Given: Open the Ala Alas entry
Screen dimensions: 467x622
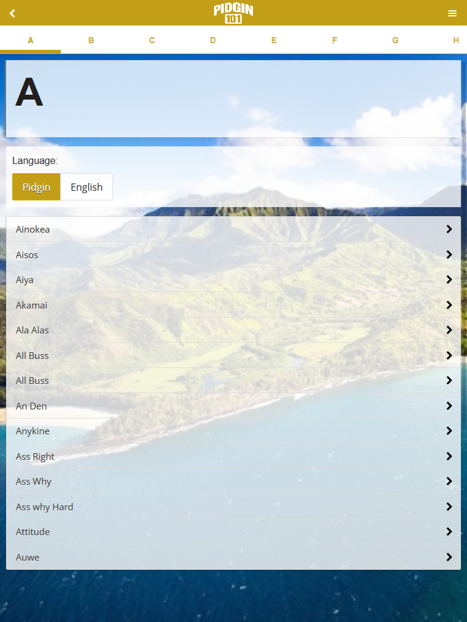Looking at the screenshot, I should pyautogui.click(x=233, y=330).
